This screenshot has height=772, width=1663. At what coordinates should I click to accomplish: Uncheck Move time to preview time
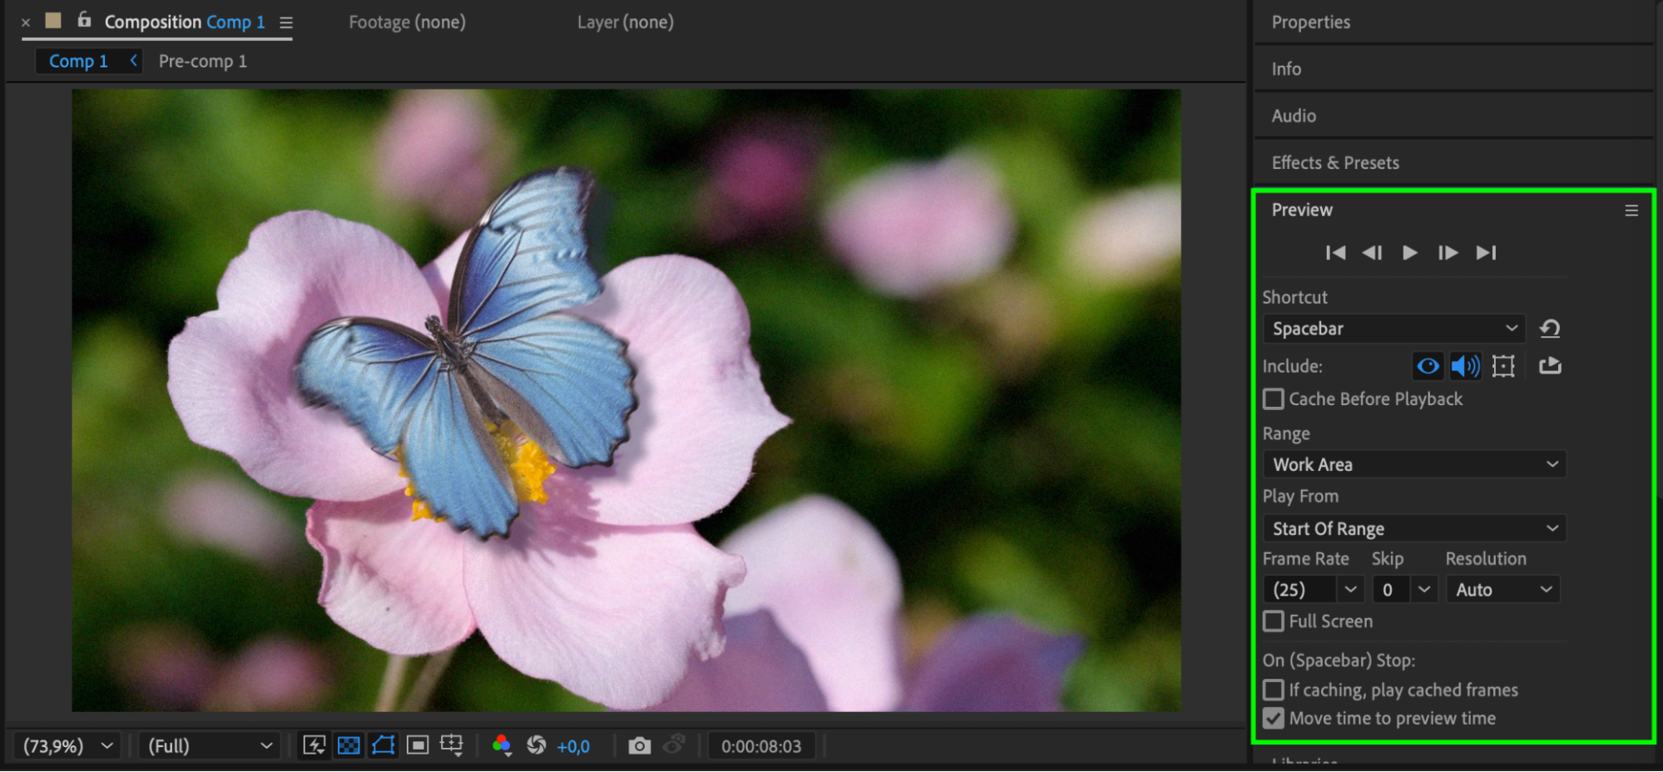click(1274, 719)
